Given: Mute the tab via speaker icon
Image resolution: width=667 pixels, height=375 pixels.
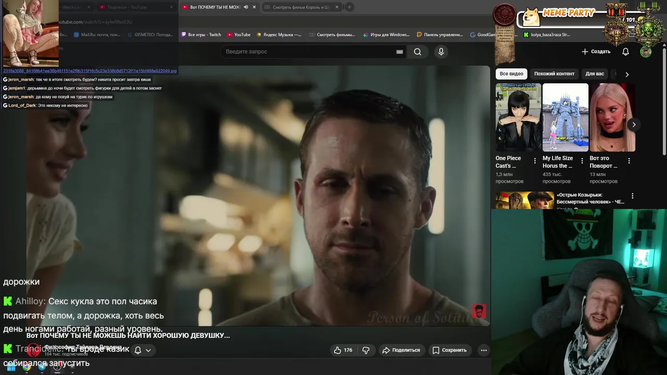Looking at the screenshot, I should 246,7.
